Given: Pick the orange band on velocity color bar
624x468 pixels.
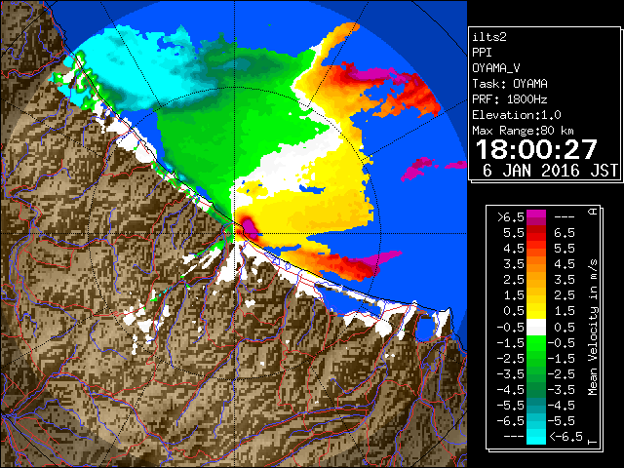Looking at the screenshot, I should coord(536,264).
